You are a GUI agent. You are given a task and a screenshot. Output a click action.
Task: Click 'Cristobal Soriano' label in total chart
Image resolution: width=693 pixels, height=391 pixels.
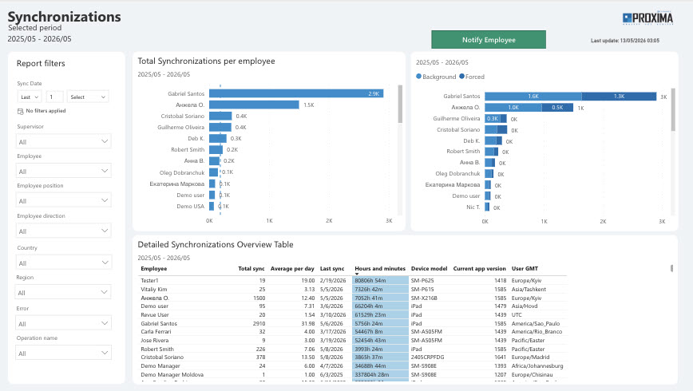tap(183, 117)
